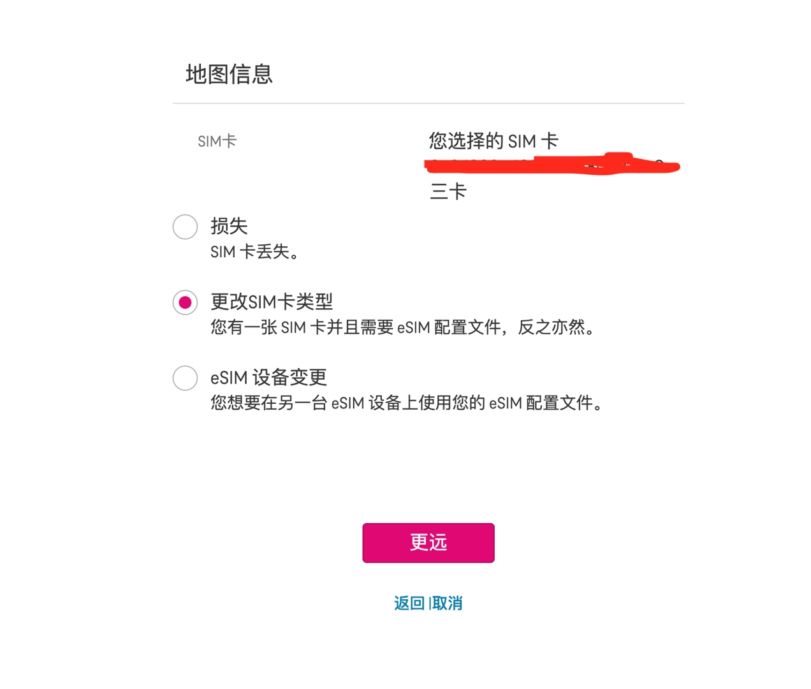
Task: Click the 您想要在另一台 eSIM 设备 description
Action: 407,403
